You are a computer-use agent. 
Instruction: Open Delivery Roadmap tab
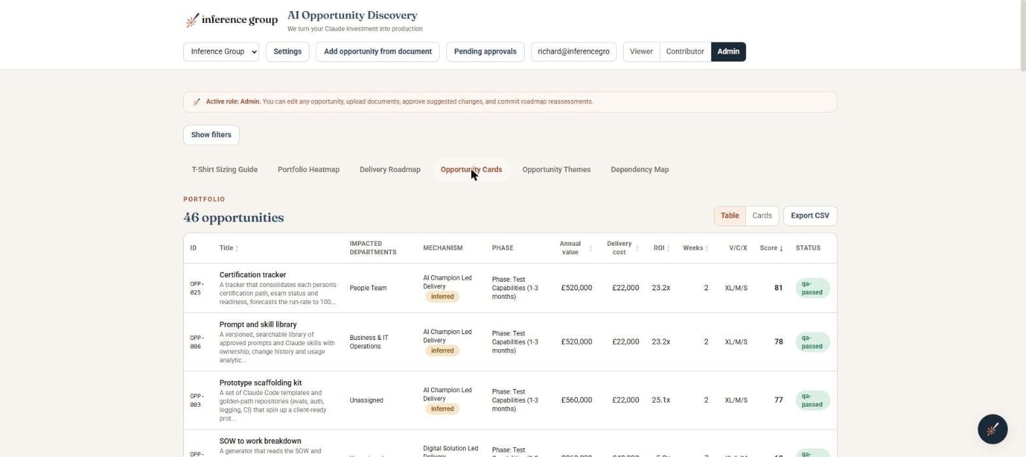pos(390,170)
